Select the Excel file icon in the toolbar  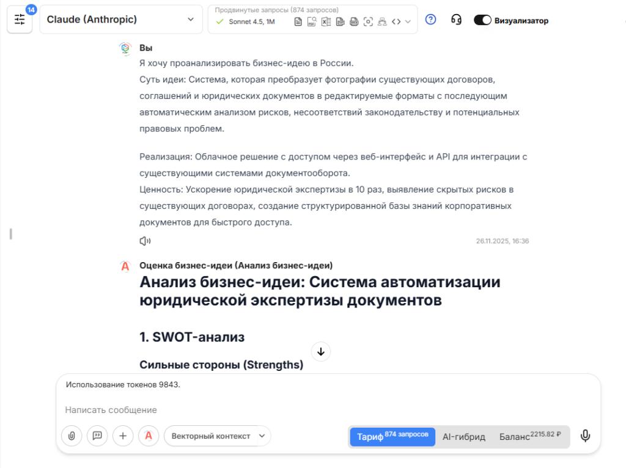point(327,21)
